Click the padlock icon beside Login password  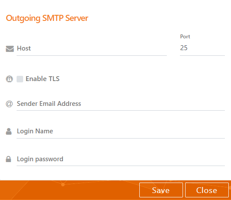pyautogui.click(x=8, y=159)
